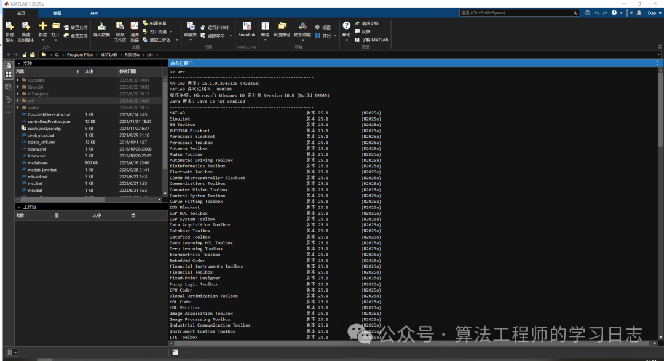This screenshot has height=361, width=664.
Task: Collapse the 文件 (Files) panel
Action: coord(18,63)
